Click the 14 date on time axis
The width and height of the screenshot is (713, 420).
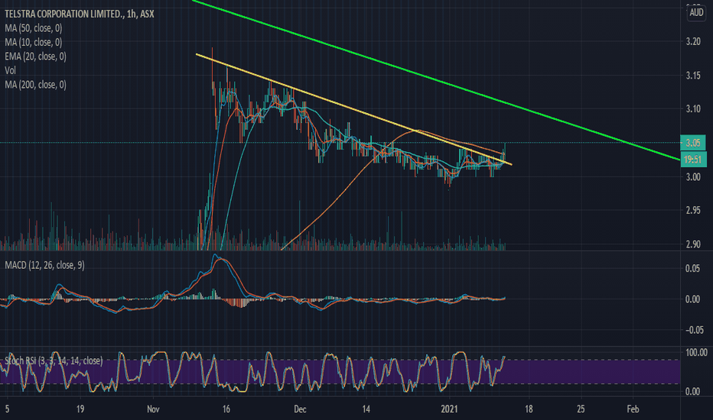coord(366,409)
